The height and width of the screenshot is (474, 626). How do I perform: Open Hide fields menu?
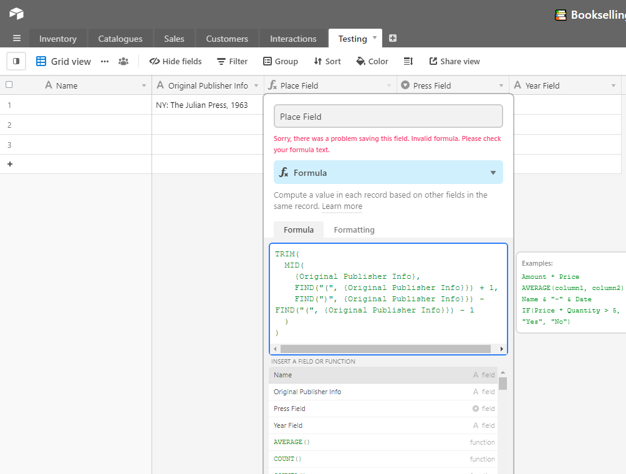175,62
